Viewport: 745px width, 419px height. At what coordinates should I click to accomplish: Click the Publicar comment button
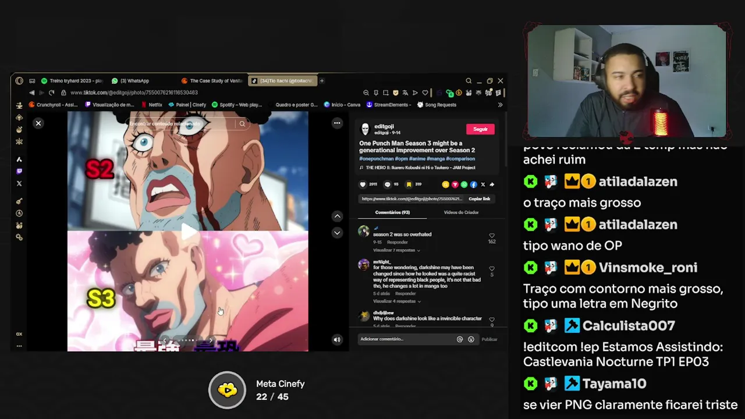(489, 339)
